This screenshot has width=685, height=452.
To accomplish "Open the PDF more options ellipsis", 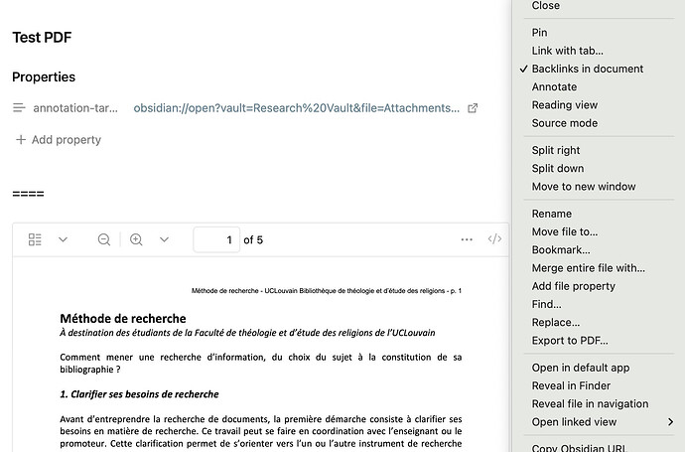I will (467, 239).
